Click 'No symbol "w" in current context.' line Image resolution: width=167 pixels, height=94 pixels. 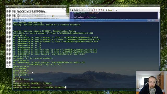coord(33,58)
